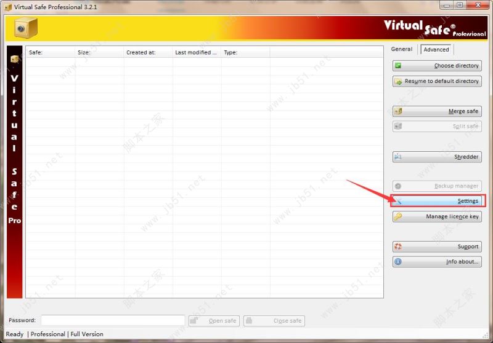Click the title bar safe icon
493x343 pixels.
[x=8, y=7]
